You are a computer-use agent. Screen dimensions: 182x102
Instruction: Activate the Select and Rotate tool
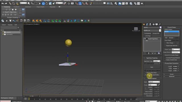[47, 3]
